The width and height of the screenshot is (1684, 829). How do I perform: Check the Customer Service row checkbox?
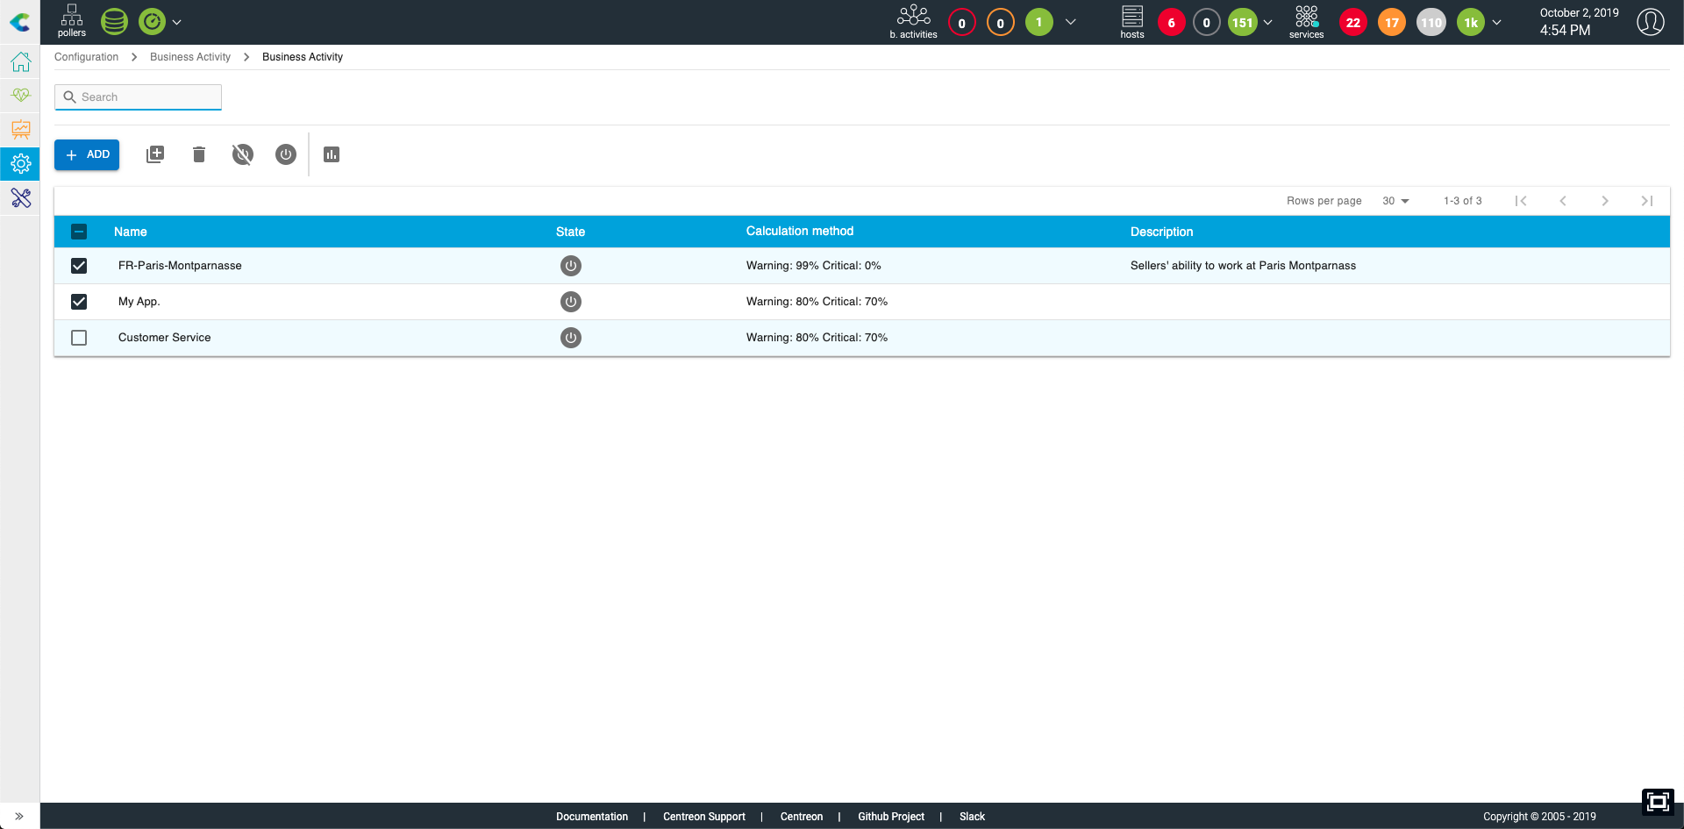(x=79, y=338)
